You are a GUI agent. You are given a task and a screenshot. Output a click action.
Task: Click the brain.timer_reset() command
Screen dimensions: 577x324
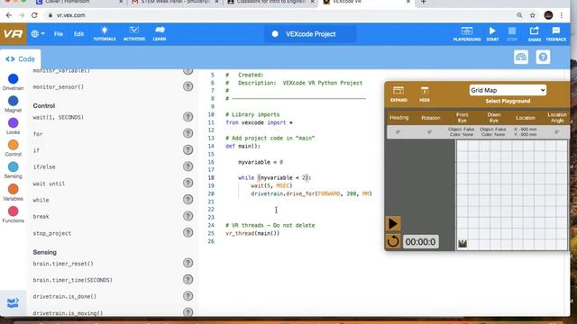pyautogui.click(x=63, y=264)
